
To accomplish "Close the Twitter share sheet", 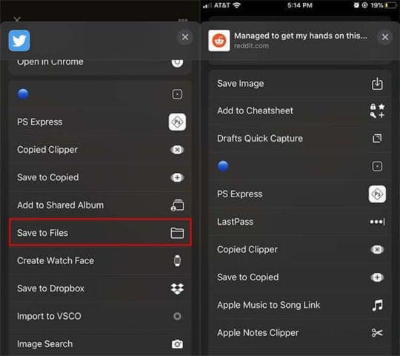I will (185, 37).
